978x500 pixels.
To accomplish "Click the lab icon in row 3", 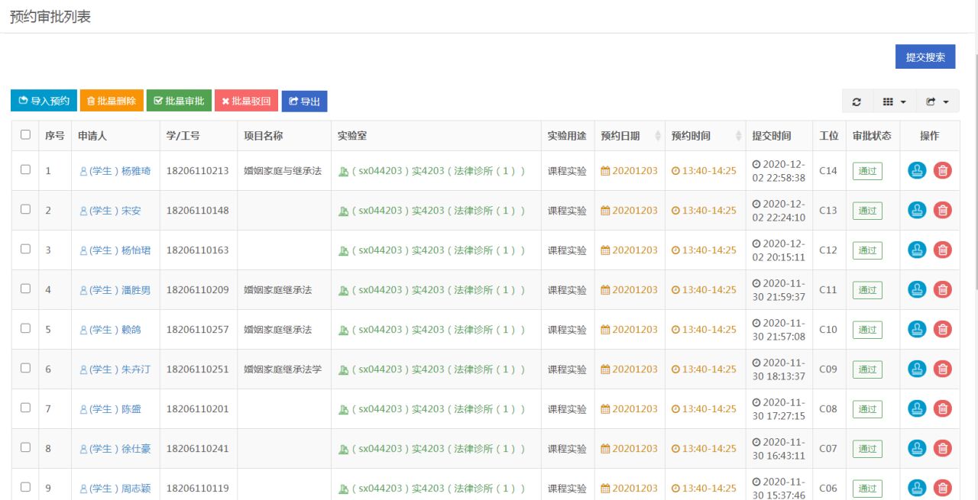I will 343,250.
